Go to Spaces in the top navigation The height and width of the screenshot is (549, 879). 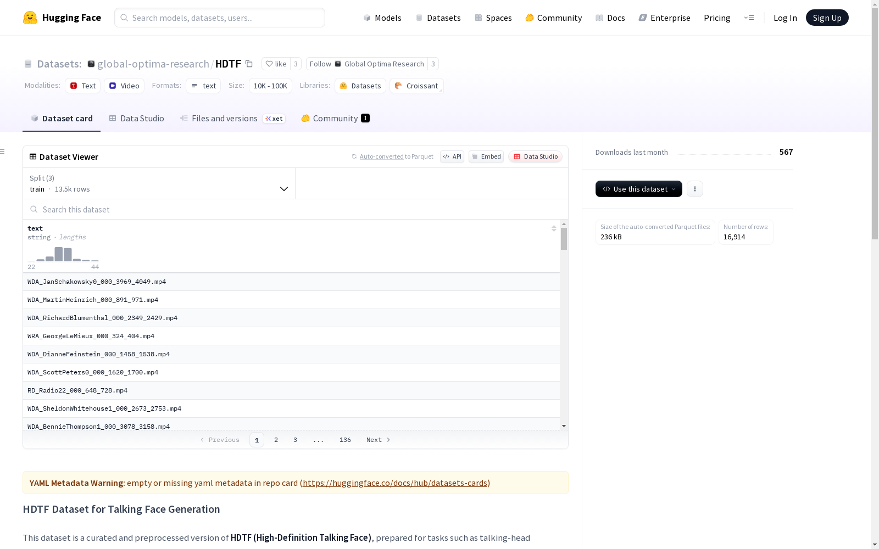(x=493, y=18)
